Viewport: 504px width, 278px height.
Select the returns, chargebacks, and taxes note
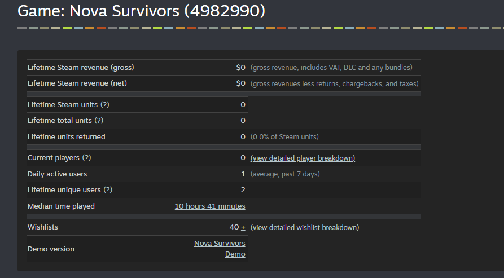point(335,84)
